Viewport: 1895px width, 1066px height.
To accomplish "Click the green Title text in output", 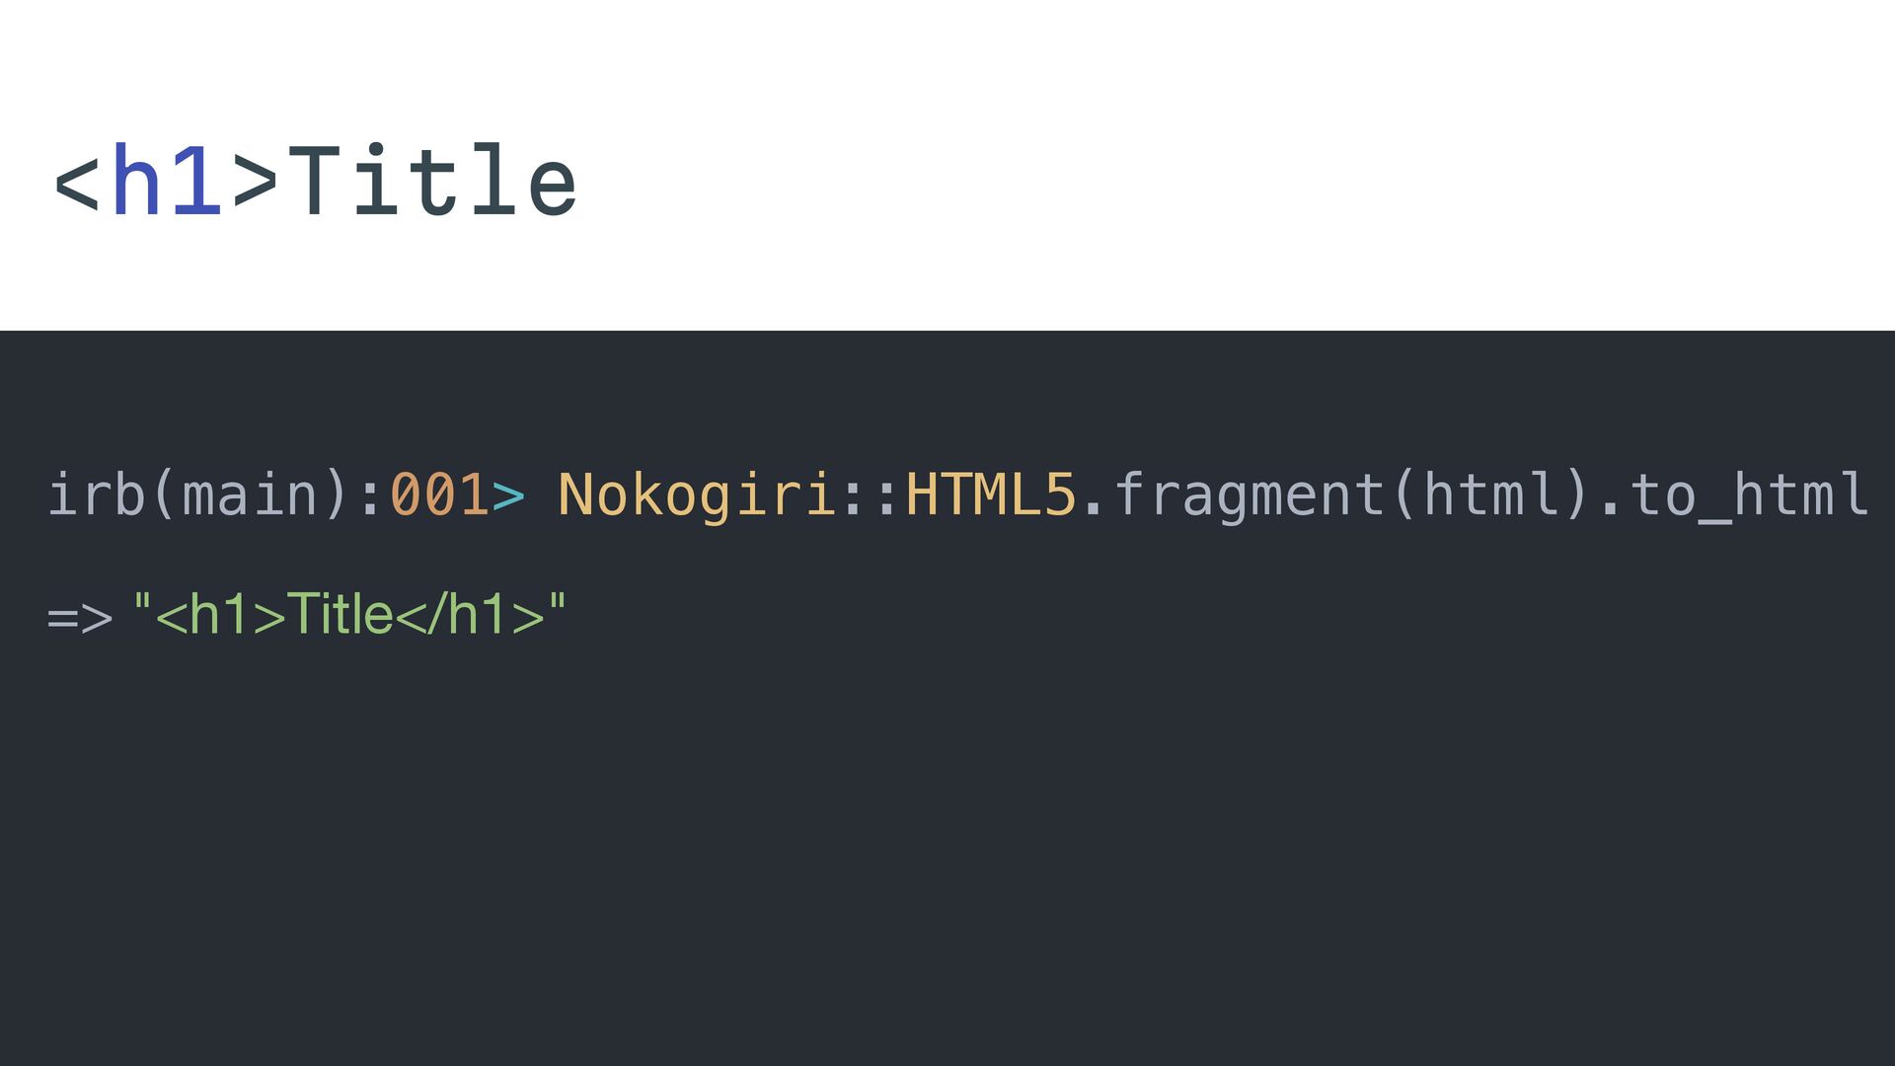I will (340, 615).
